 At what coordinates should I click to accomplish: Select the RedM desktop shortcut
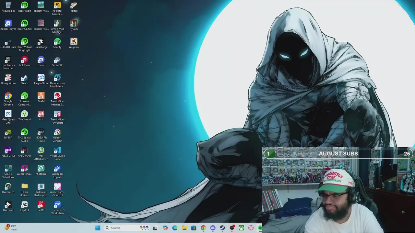click(41, 206)
